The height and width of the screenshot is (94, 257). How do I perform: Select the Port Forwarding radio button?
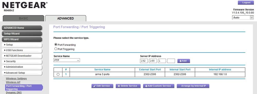pyautogui.click(x=56, y=44)
